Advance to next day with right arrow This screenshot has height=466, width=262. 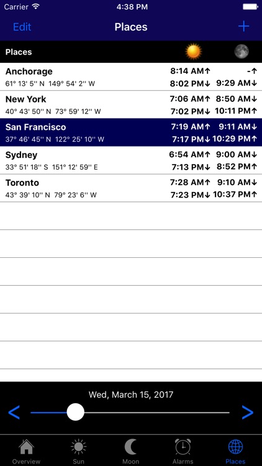[x=248, y=412]
